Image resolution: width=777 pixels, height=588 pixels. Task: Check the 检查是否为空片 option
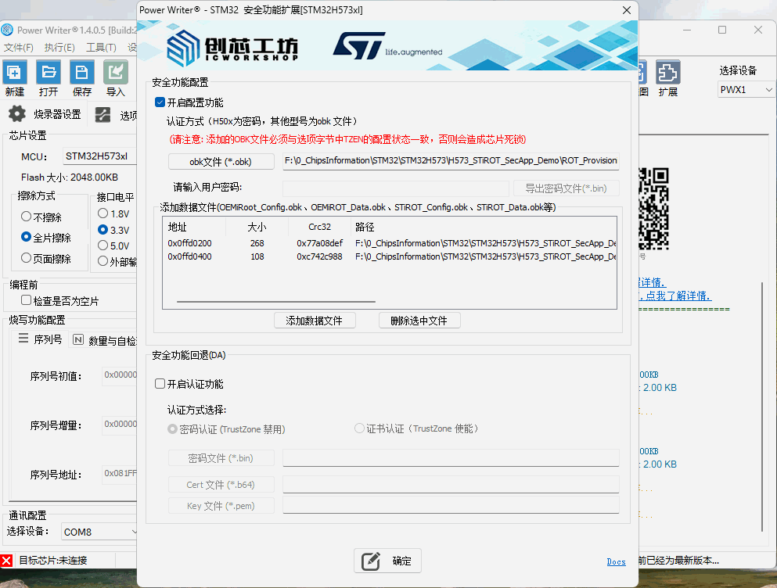click(27, 300)
